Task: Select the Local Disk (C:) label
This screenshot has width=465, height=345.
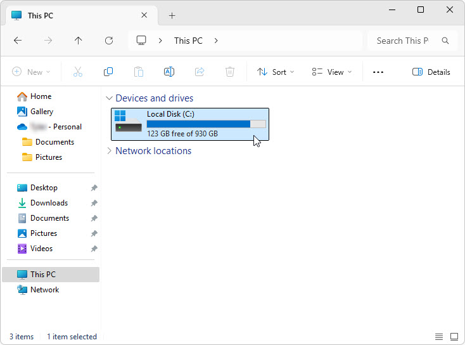Action: 171,114
